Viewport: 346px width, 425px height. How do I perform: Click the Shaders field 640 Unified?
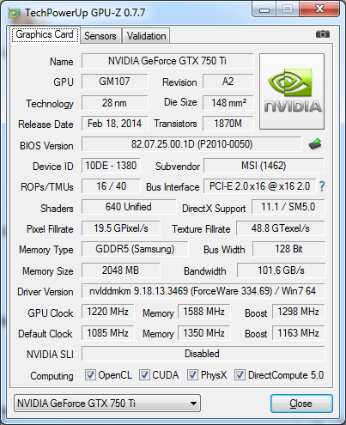129,207
